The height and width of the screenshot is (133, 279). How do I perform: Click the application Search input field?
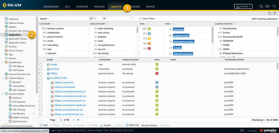68,18
